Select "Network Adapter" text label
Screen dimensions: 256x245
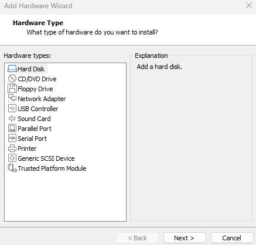pos(42,99)
